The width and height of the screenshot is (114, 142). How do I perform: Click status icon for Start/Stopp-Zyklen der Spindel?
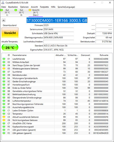[4, 65]
